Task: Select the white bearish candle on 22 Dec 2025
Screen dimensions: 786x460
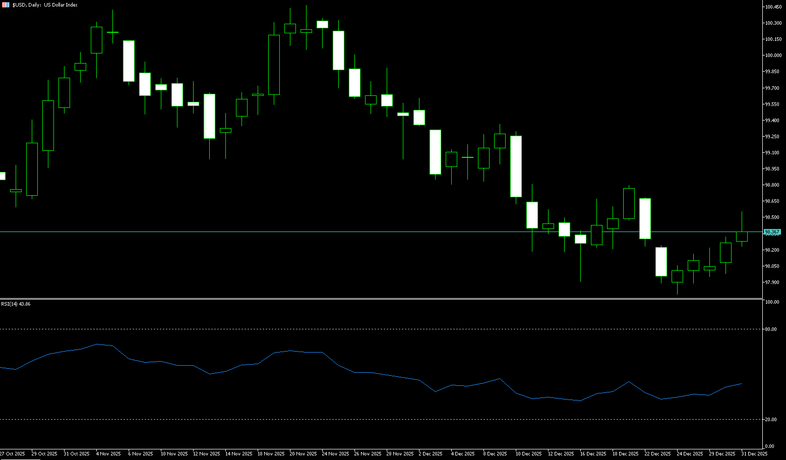Action: click(x=645, y=218)
